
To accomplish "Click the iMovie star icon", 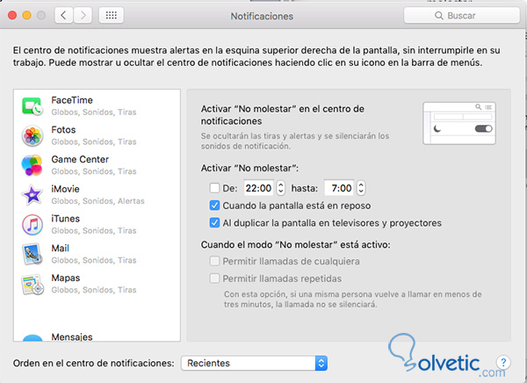I will coord(32,195).
